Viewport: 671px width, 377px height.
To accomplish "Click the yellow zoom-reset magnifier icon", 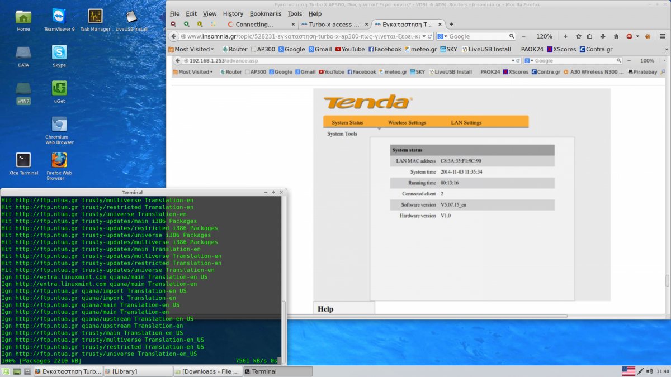I will [x=200, y=25].
